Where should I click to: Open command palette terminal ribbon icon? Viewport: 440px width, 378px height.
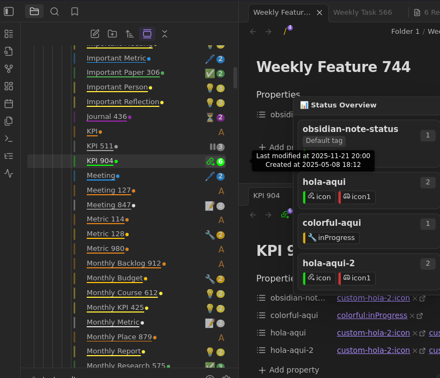9,139
